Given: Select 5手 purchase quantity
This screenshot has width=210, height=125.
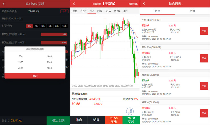Looking at the screenshot, I should [x=50, y=26].
